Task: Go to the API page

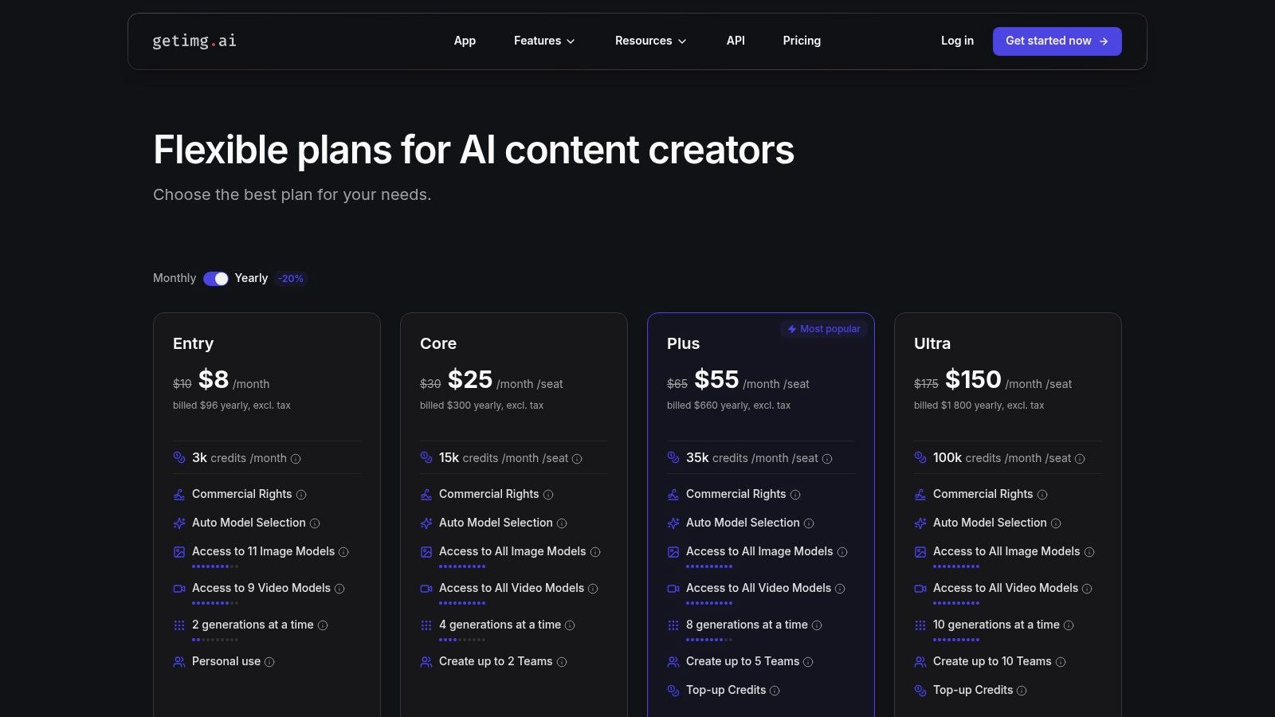Action: tap(736, 41)
